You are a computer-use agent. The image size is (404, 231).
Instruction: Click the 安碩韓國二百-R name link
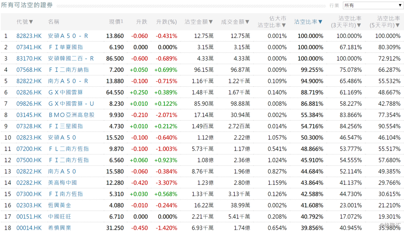pos(71,58)
